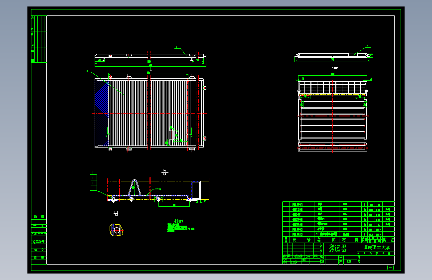Click the white rectangular tube in section view

196,190
